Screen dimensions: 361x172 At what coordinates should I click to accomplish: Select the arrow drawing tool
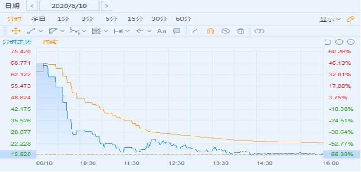140,31
